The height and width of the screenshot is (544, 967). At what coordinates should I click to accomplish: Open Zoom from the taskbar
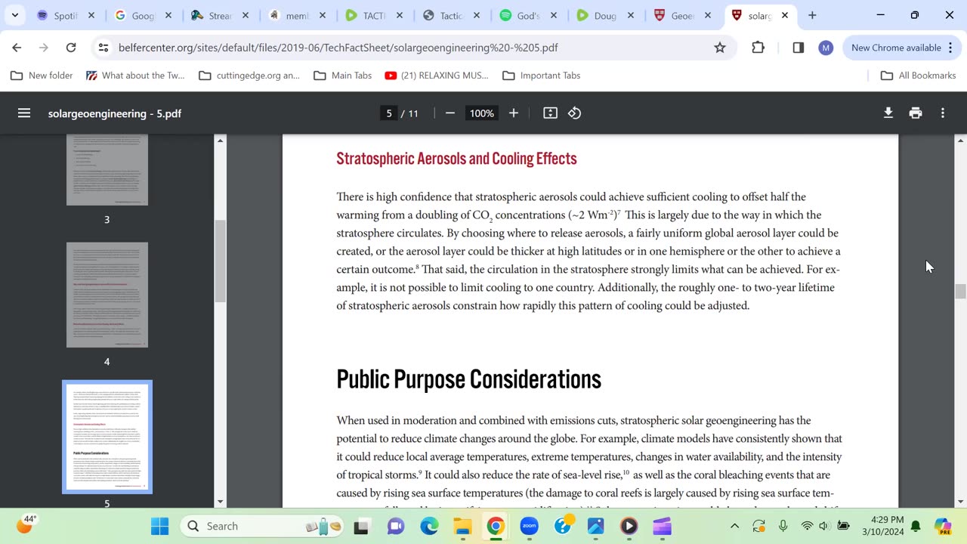point(529,526)
